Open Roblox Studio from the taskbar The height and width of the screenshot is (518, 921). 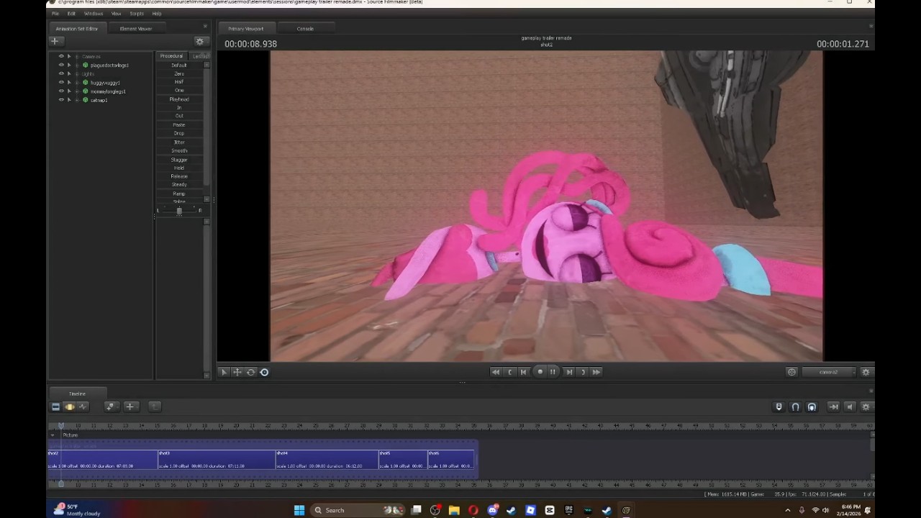[530, 510]
